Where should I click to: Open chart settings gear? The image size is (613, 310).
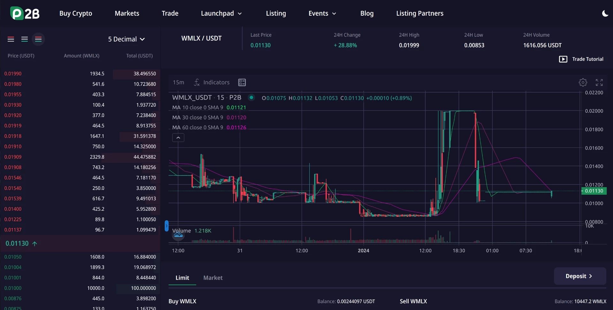coord(583,82)
